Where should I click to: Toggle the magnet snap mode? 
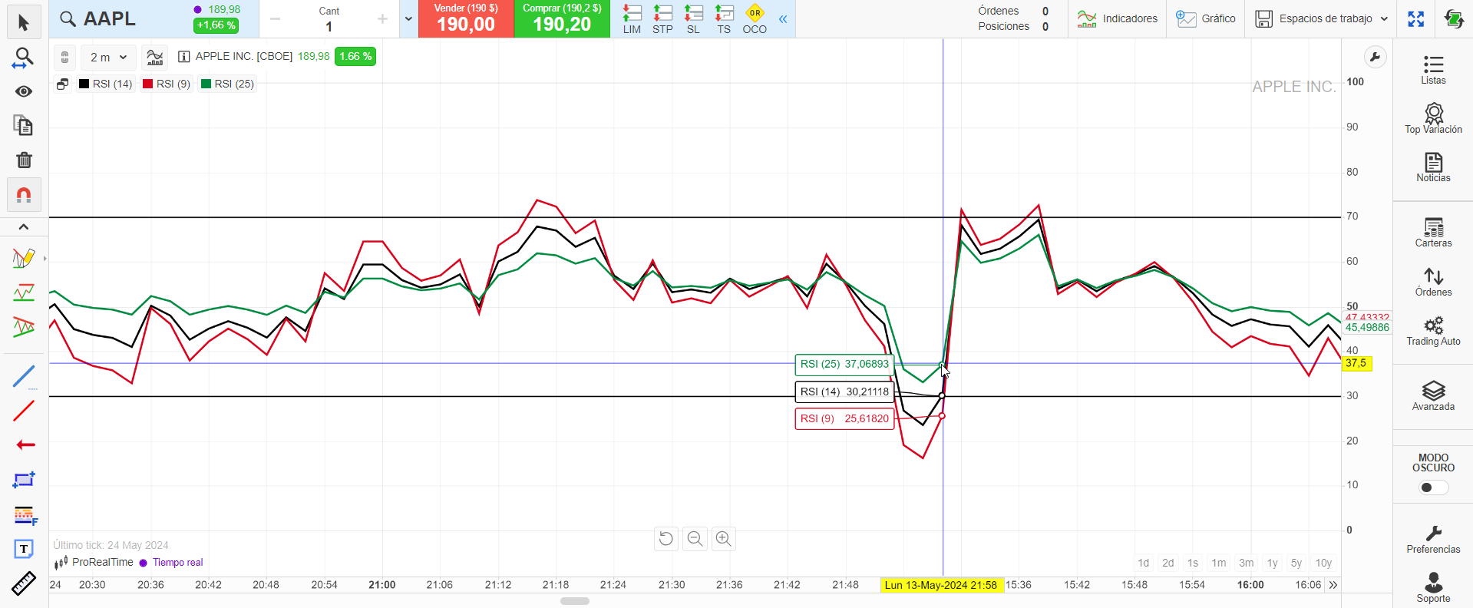24,195
